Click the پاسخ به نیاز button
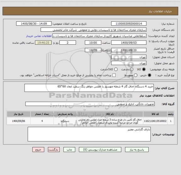Viewport: 181px width, 175px height. point(137,150)
